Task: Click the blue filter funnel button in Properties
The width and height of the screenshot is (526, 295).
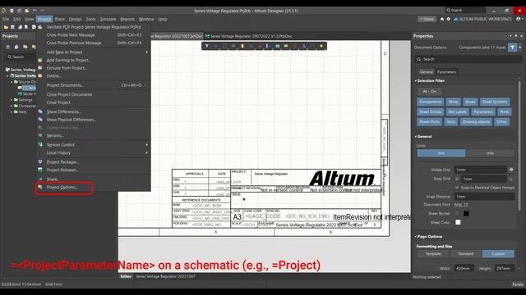Action: (x=512, y=48)
